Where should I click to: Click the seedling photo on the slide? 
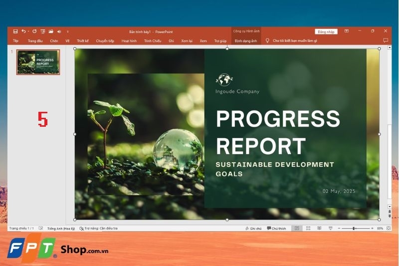tap(146, 134)
